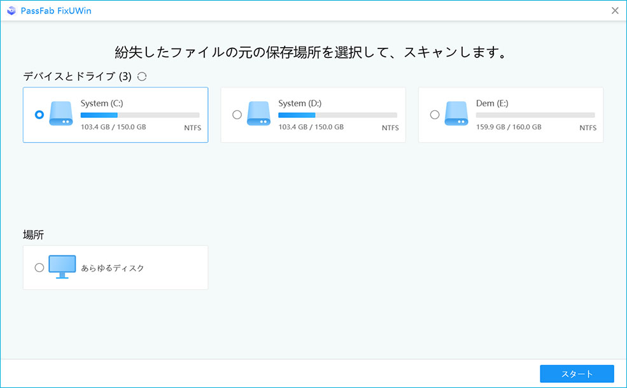Click the 場所 section heading
Image resolution: width=627 pixels, height=388 pixels.
[x=33, y=235]
